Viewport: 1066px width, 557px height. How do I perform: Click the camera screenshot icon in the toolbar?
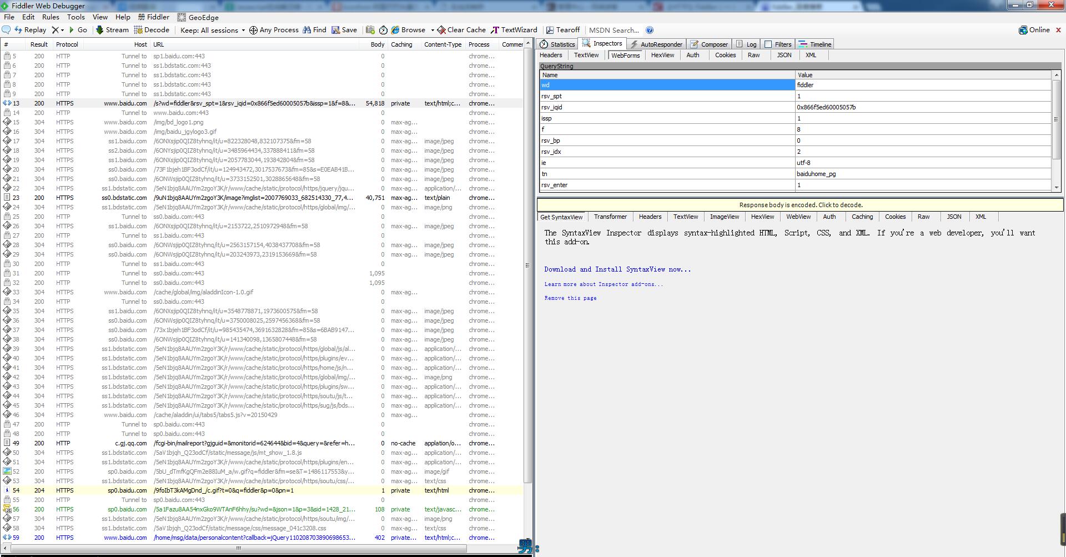tap(370, 30)
